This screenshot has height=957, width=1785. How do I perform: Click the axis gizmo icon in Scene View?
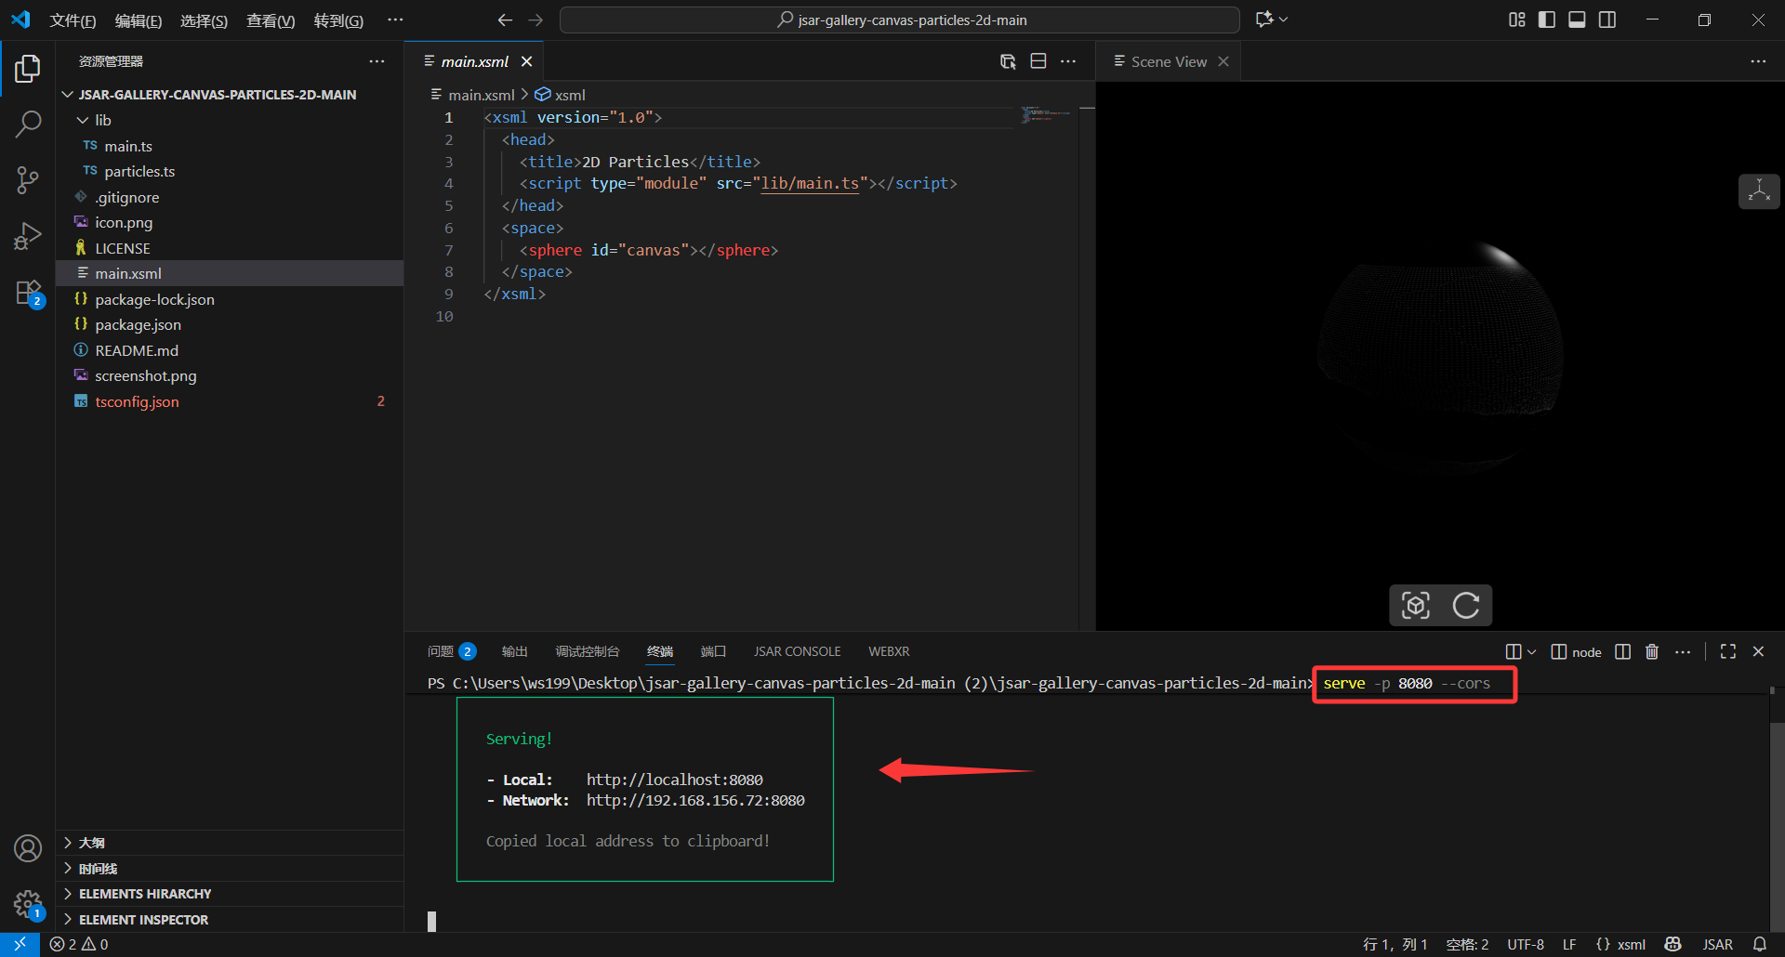[1758, 191]
